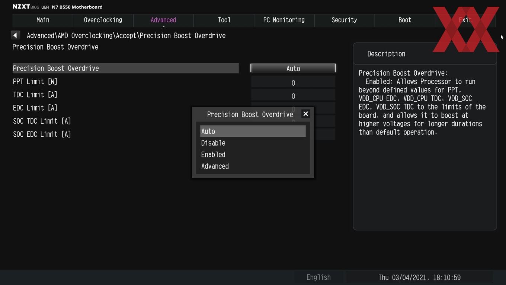506x285 pixels.
Task: Choose Auto in the popup list
Action: pyautogui.click(x=253, y=131)
